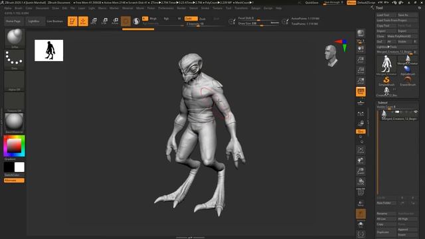Toggle the Gizmo 3D icon

[126, 21]
